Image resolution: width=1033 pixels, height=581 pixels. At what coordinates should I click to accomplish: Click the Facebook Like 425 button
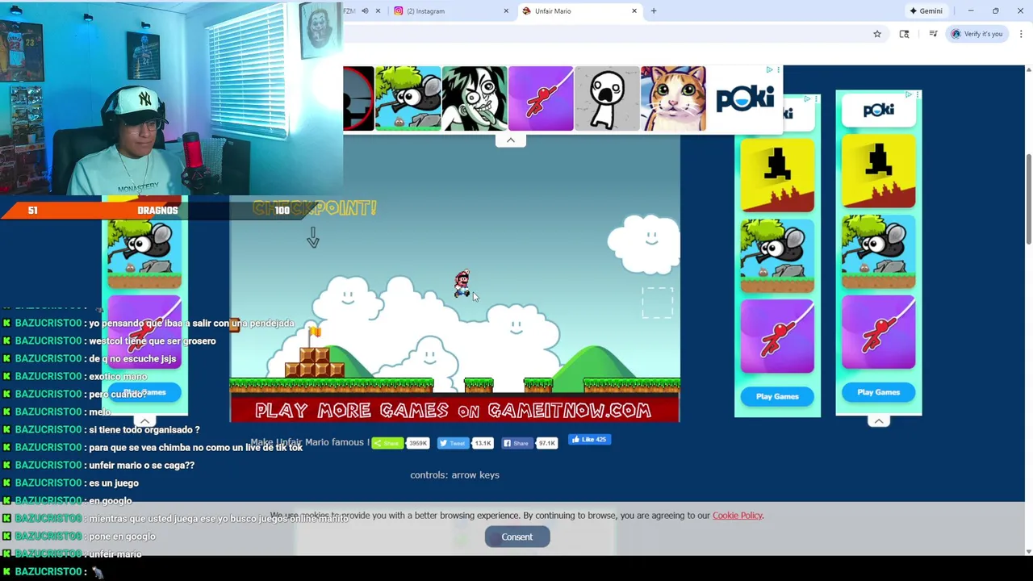[x=588, y=440]
